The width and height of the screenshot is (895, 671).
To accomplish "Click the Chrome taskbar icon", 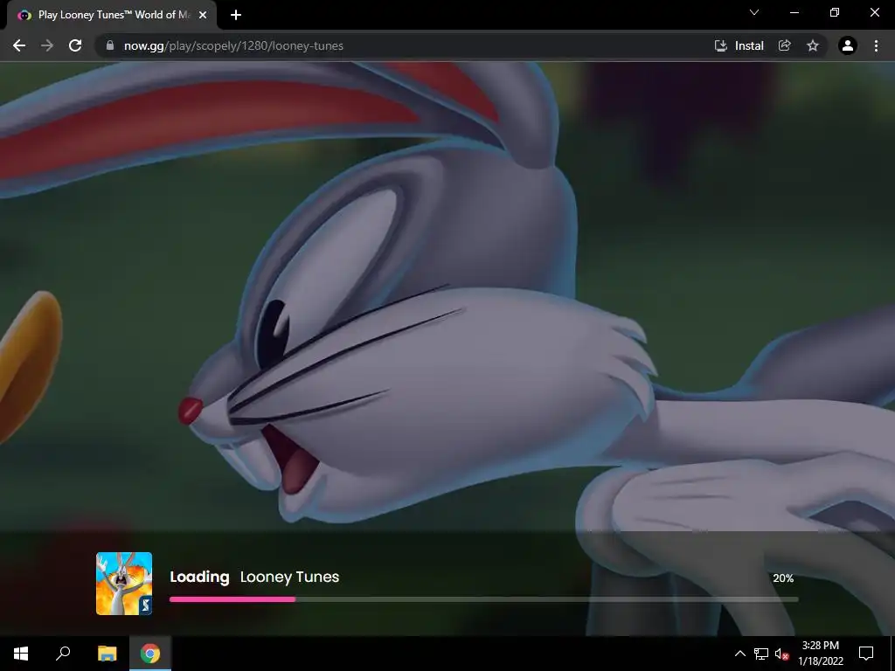I will coord(150,654).
